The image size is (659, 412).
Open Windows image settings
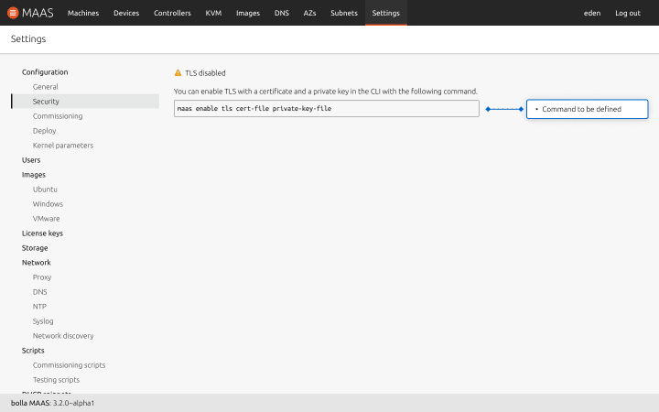(48, 204)
